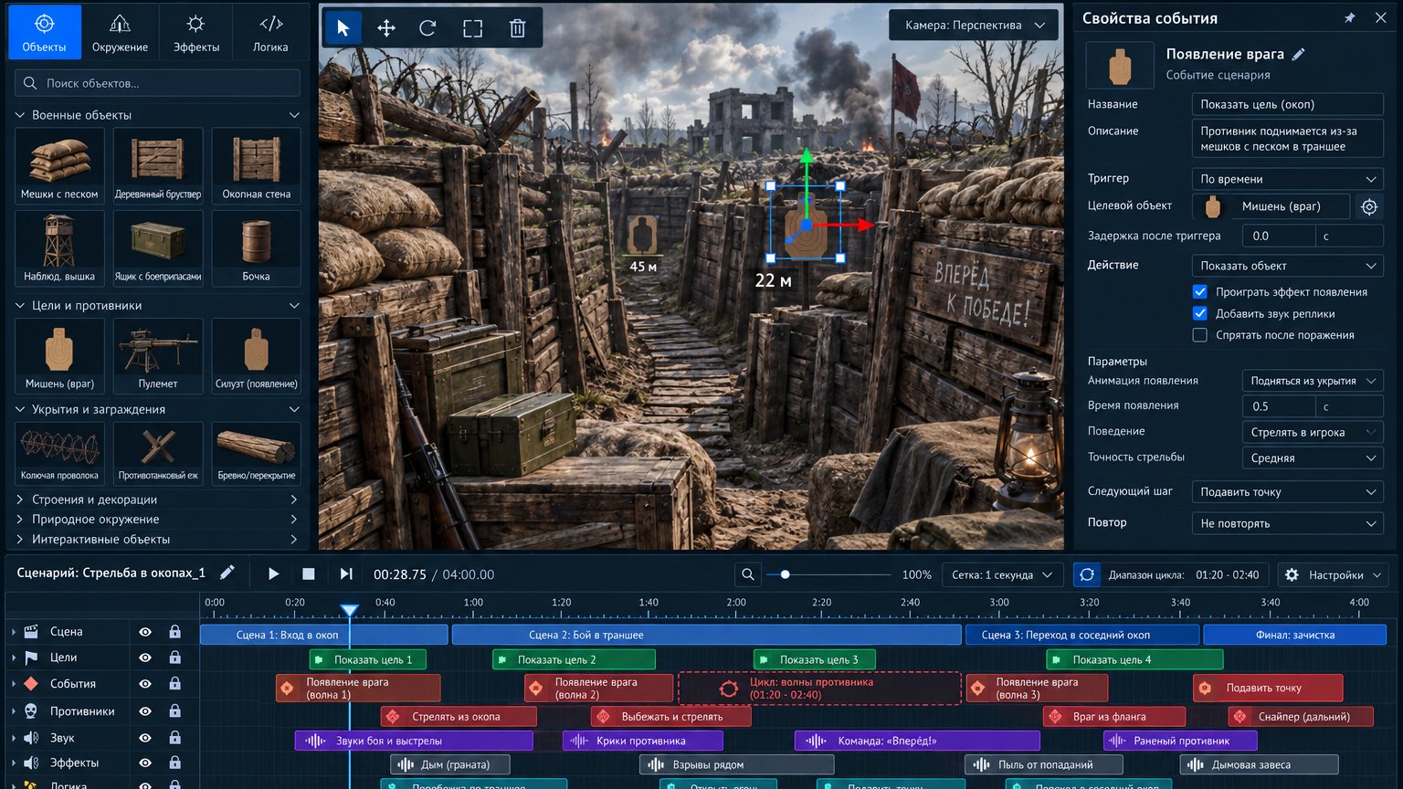Image resolution: width=1403 pixels, height=789 pixels.
Task: Enable Спрятать после поражения checkbox
Action: point(1200,335)
